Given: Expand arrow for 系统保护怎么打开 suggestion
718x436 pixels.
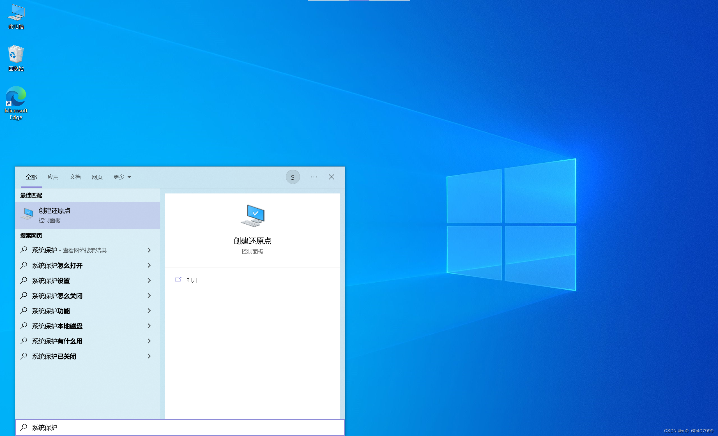Looking at the screenshot, I should pos(149,265).
